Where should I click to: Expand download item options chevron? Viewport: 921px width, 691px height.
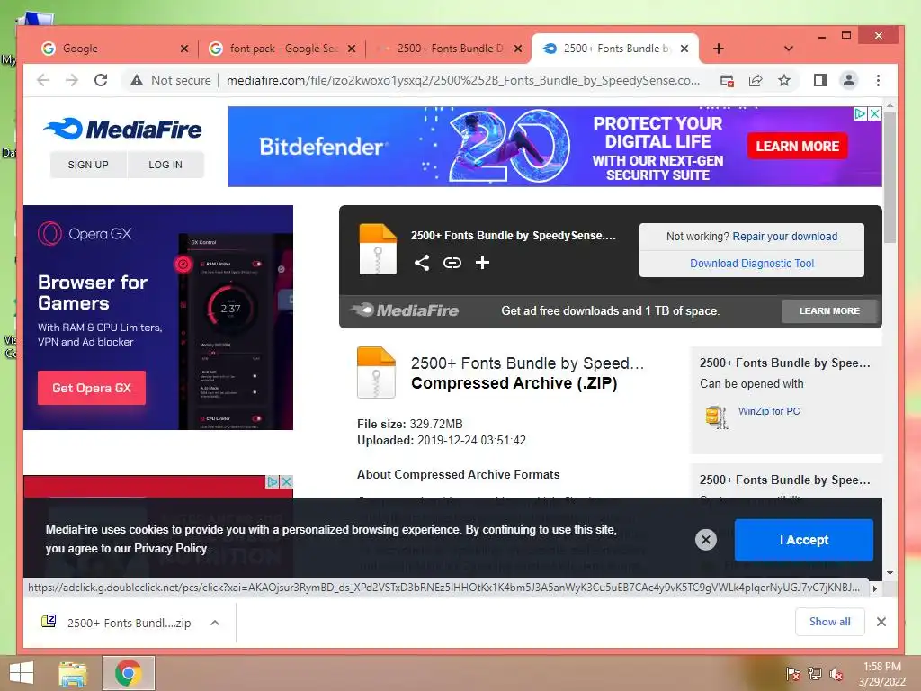[215, 623]
